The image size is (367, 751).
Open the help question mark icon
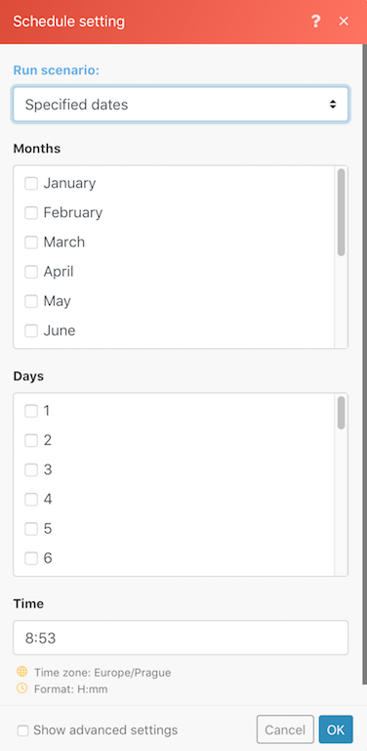coord(315,22)
